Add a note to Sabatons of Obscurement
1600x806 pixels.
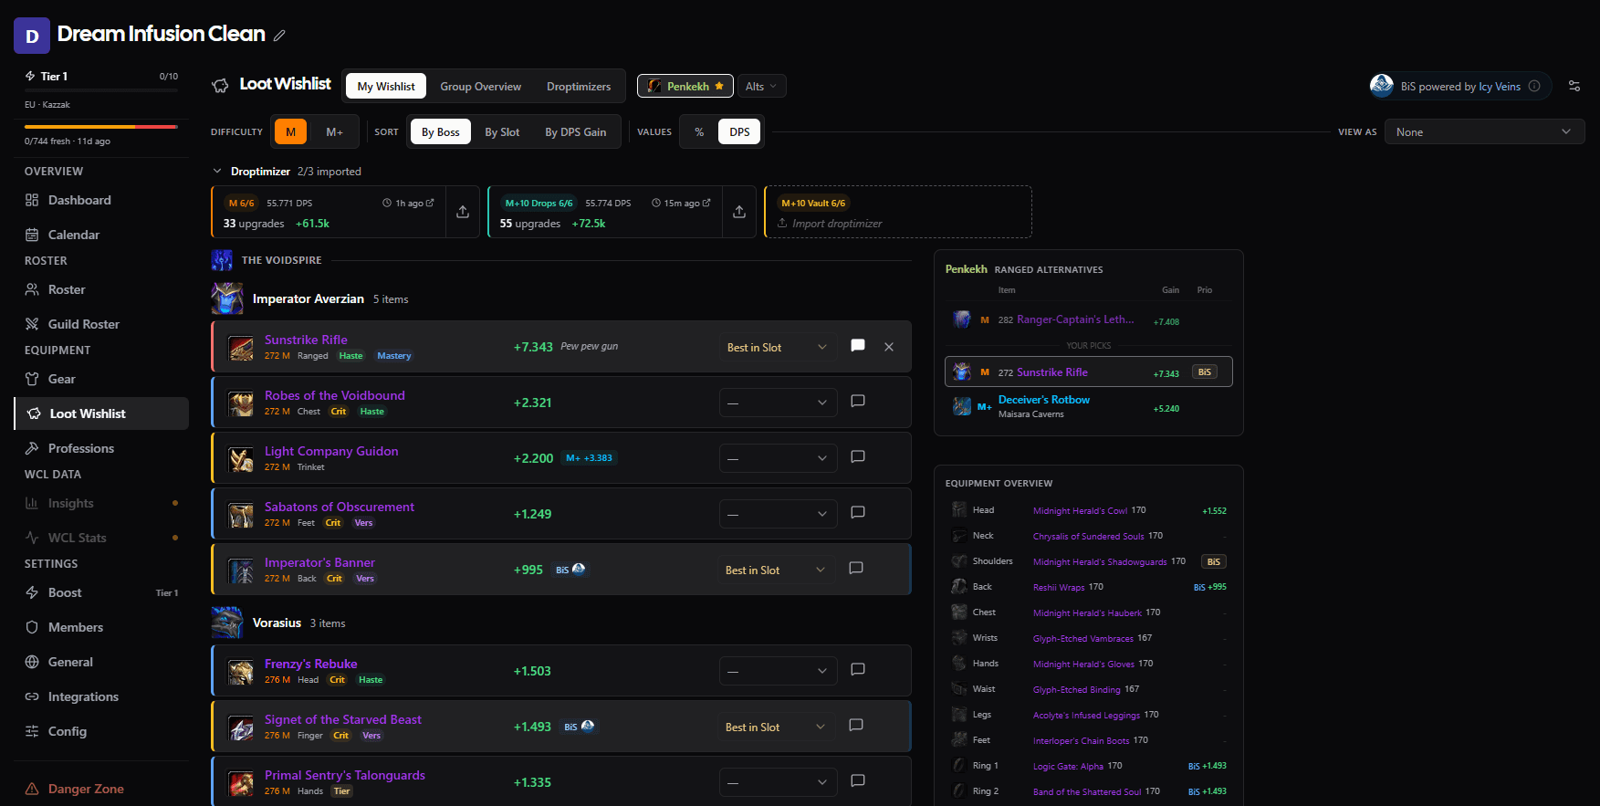click(x=858, y=513)
